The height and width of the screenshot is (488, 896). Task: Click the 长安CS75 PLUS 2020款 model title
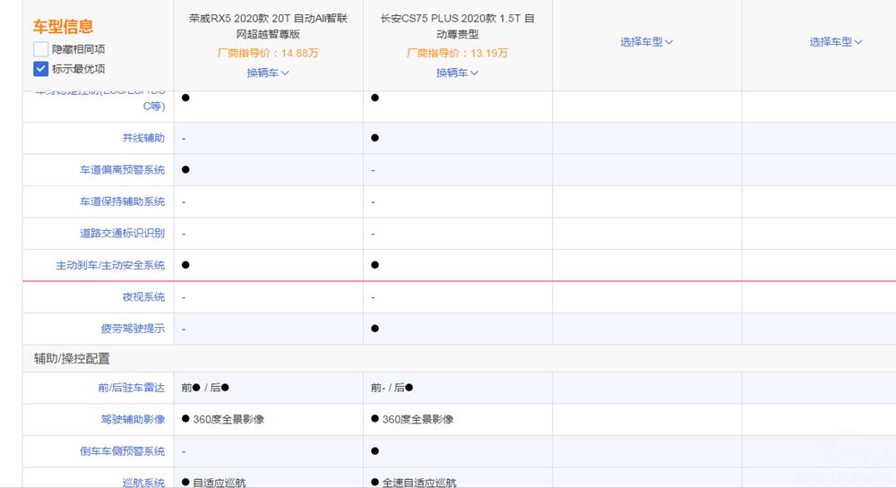(x=457, y=26)
